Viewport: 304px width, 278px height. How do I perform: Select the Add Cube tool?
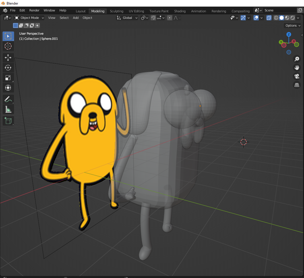8,121
